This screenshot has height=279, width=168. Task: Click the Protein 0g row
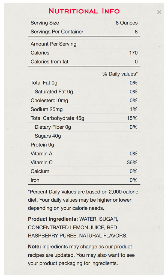coord(84,145)
